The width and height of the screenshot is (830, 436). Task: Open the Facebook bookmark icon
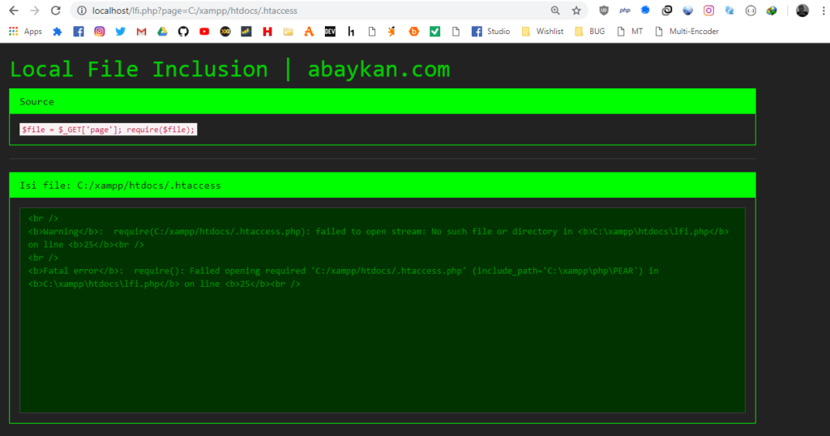(x=79, y=32)
